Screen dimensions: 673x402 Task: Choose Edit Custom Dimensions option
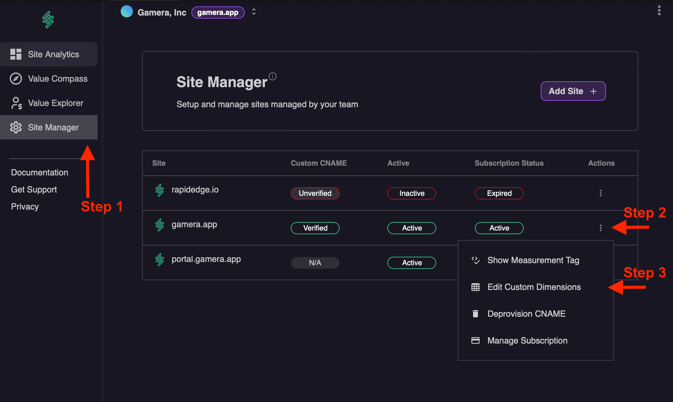point(534,287)
